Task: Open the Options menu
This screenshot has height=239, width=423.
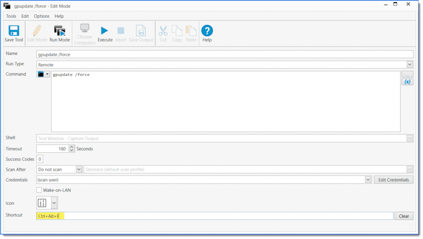Action: [41, 16]
